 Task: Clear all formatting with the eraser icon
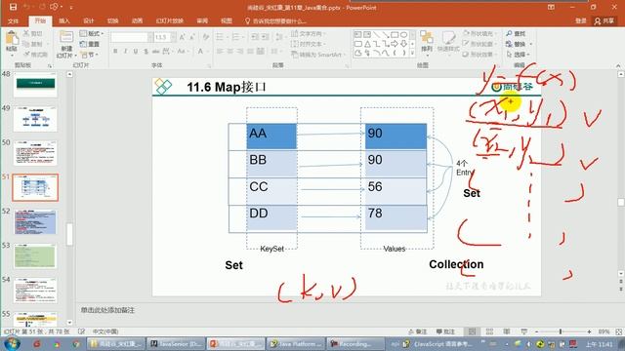tap(206, 37)
